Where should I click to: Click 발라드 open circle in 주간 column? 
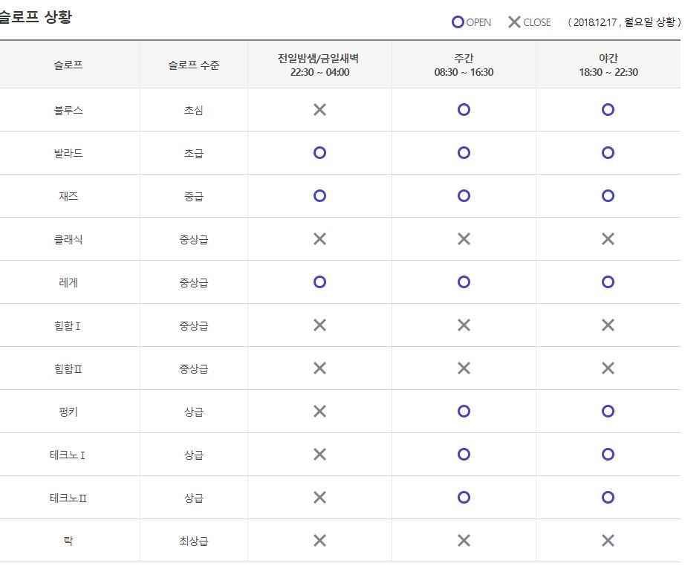pos(464,153)
